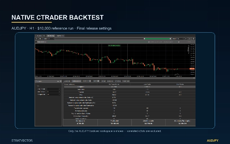Viewport: 230px width, 144px height.
Task: Click the stepper arrows on the second parameter
Action: (59, 92)
